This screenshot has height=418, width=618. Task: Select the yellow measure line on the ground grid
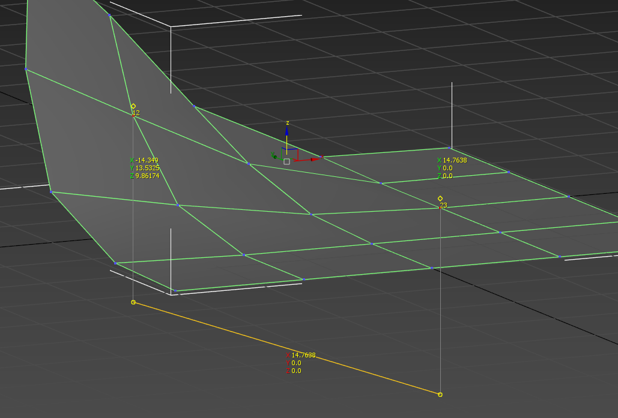(x=286, y=348)
